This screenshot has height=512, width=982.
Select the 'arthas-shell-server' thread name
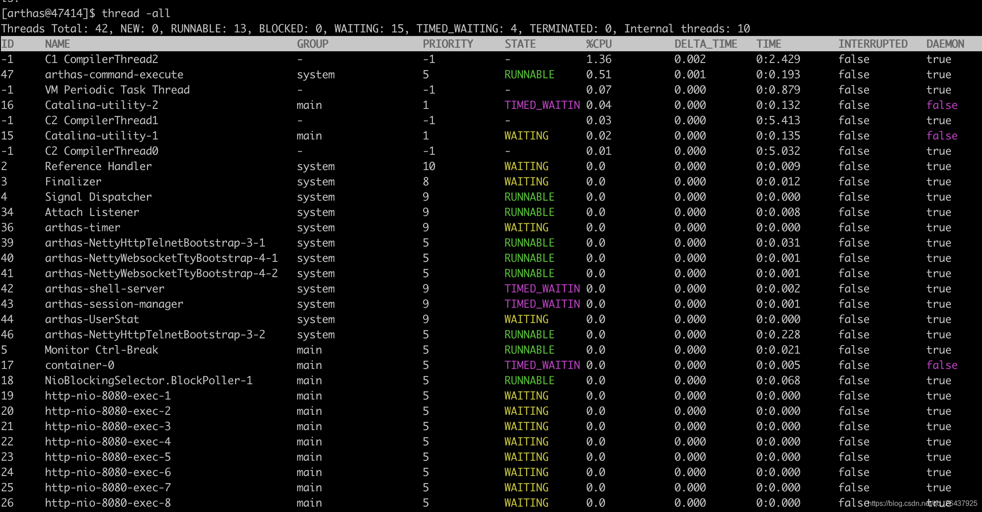pyautogui.click(x=105, y=289)
